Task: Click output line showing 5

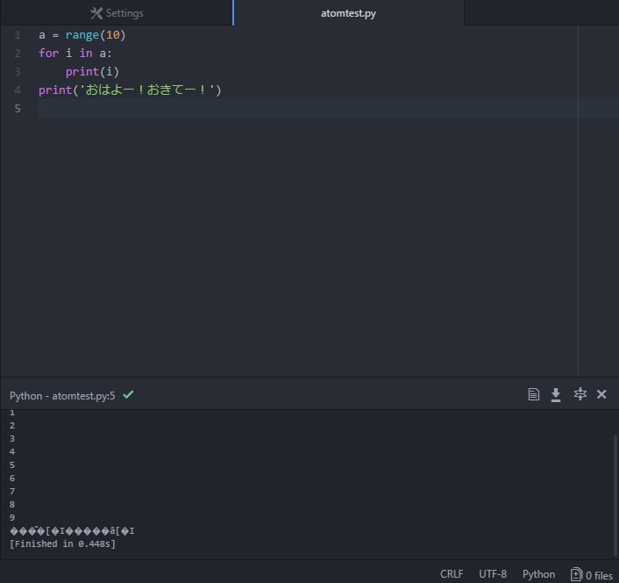Action: coord(12,464)
